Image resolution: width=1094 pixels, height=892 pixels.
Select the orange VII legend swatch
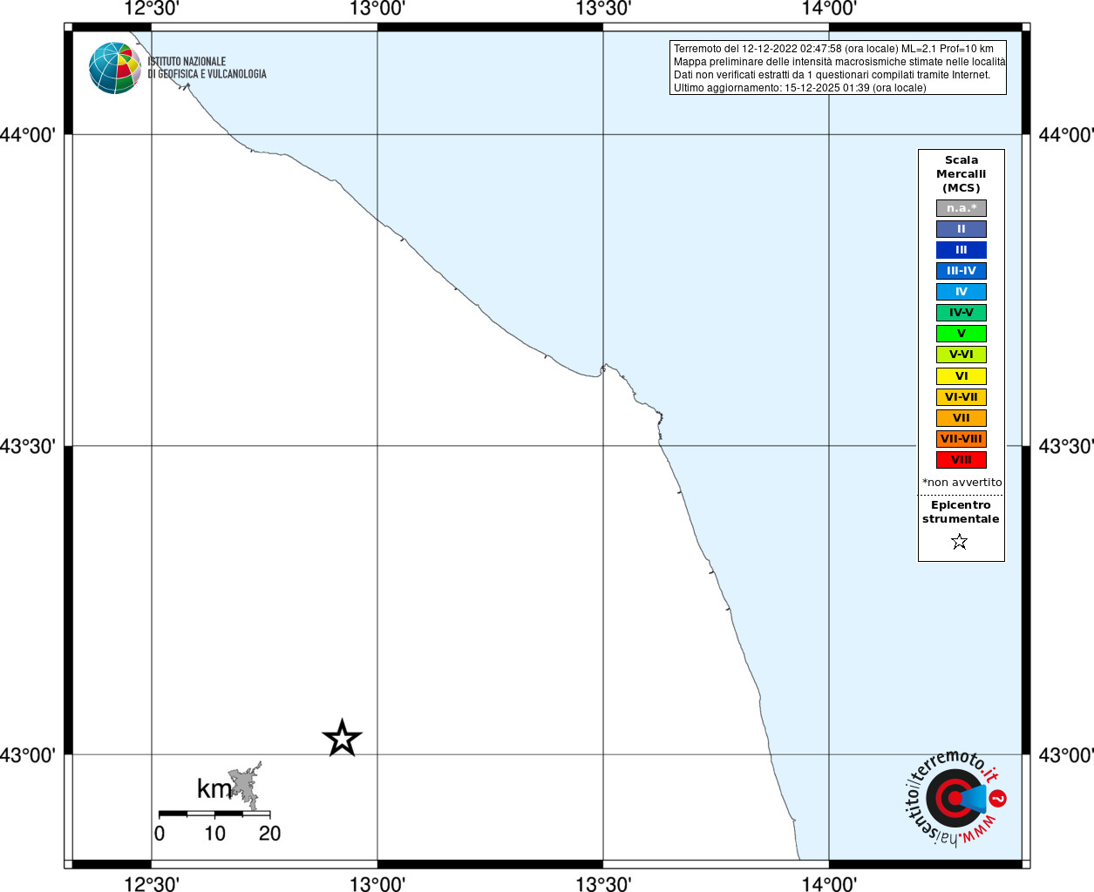coord(961,418)
